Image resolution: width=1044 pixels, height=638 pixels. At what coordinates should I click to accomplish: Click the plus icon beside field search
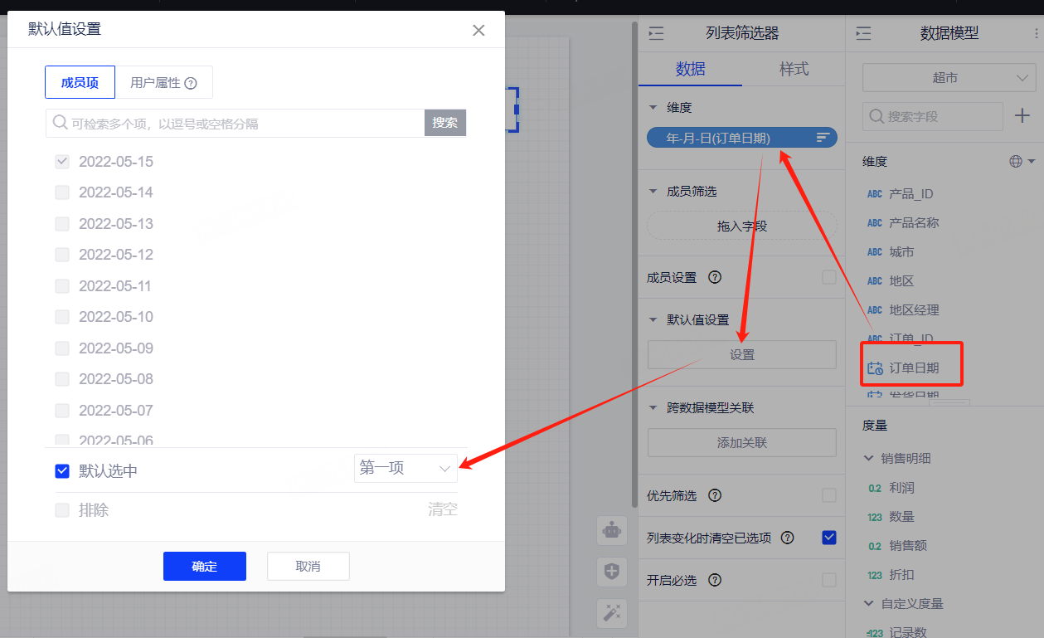[x=1022, y=116]
